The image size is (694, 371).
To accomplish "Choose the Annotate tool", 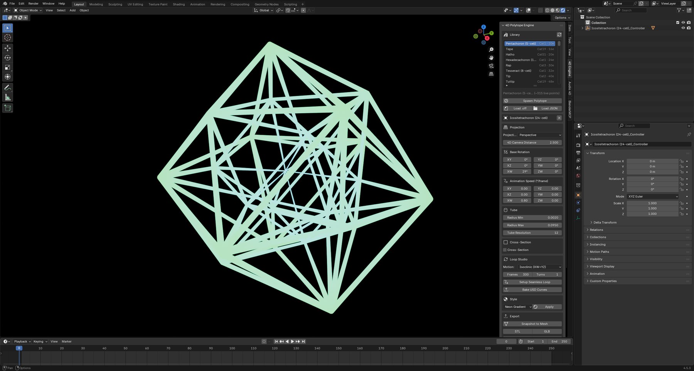I will [8, 88].
